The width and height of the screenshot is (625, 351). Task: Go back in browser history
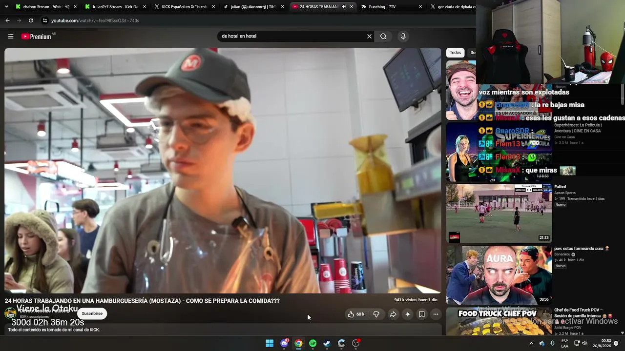pos(7,20)
